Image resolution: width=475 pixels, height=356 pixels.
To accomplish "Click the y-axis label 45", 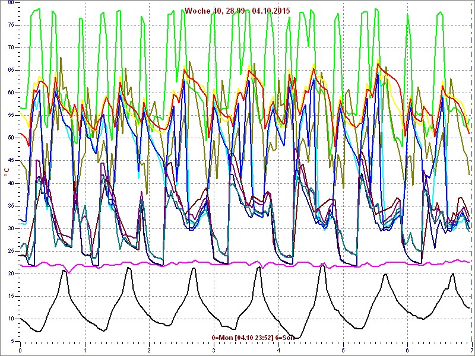I will (x=10, y=161).
